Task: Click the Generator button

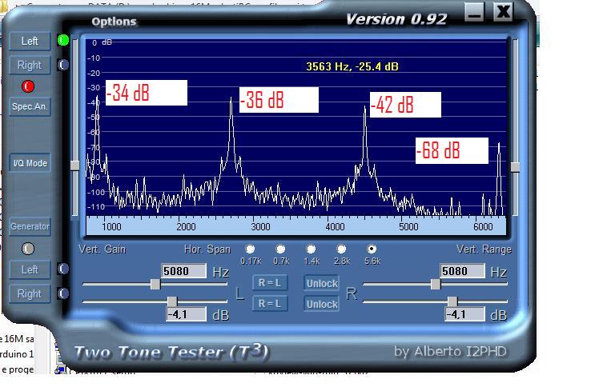Action: 30,226
